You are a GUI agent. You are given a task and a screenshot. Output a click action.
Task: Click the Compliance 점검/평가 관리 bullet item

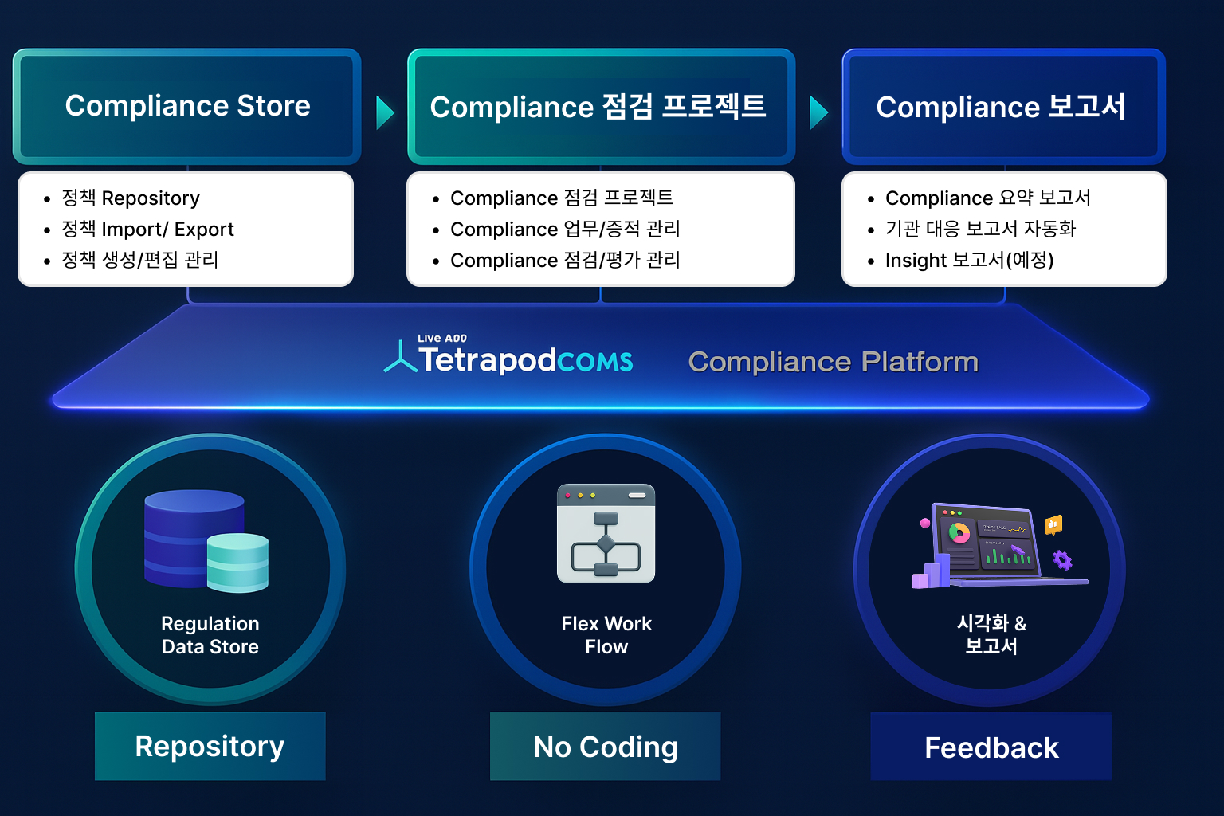tap(556, 260)
